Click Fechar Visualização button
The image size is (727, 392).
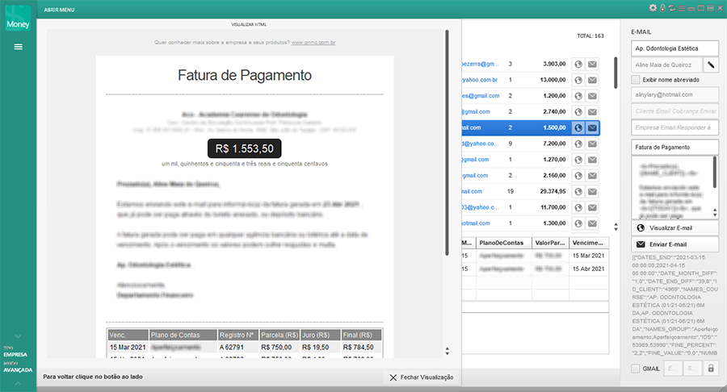[422, 377]
